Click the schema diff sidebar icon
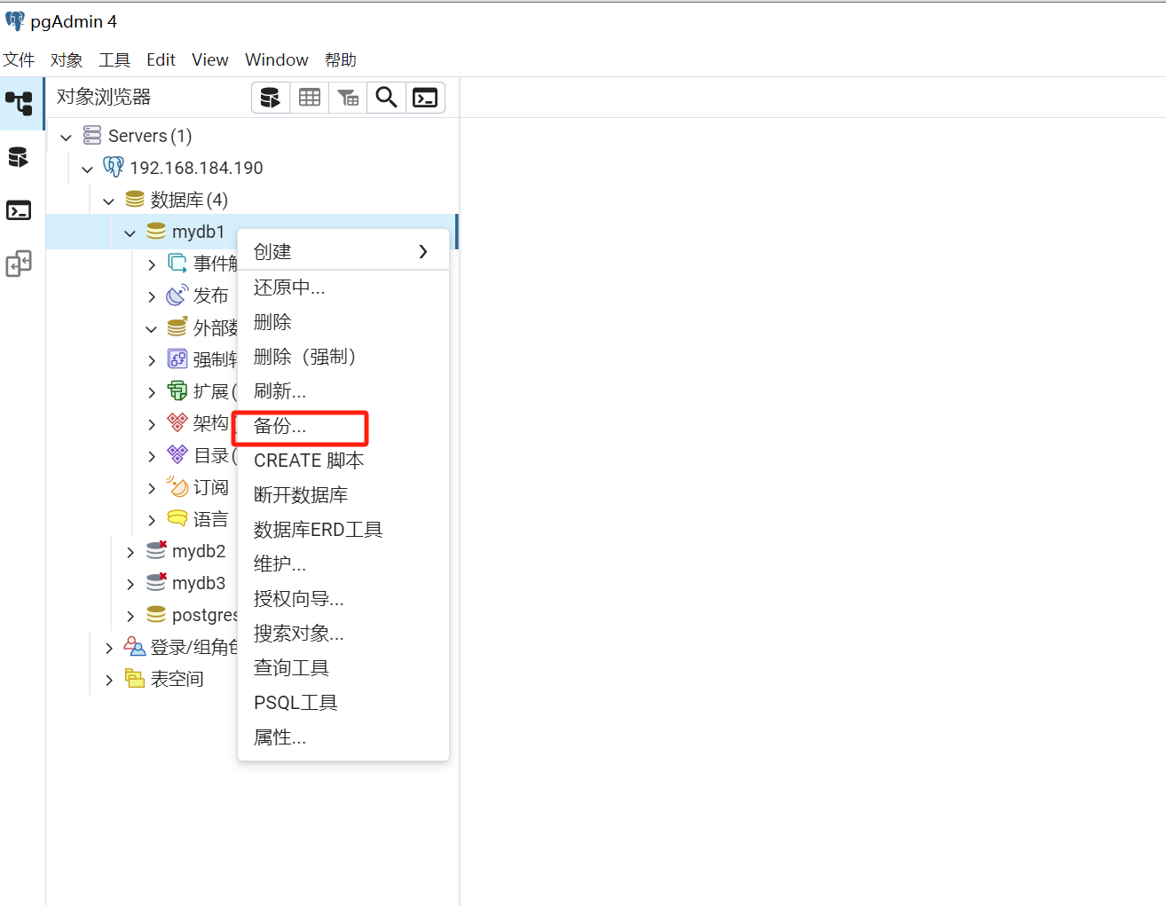Screen dimensions: 1166x906 19,264
